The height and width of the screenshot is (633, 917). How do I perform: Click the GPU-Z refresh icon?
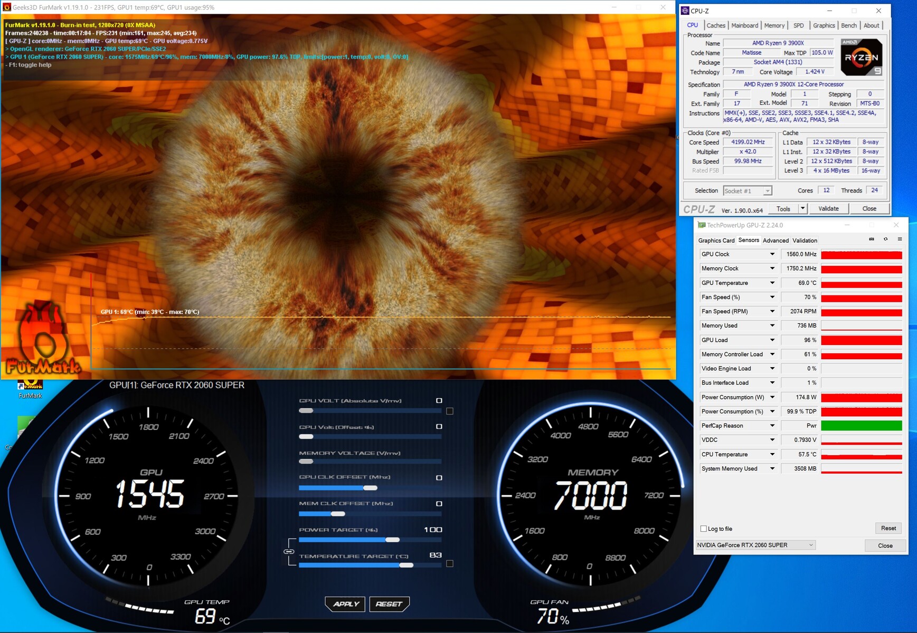886,239
